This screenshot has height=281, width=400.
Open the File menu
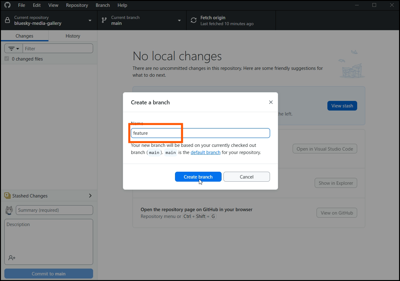22,5
